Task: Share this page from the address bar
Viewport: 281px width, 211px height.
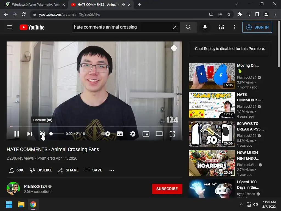Action: tap(220, 14)
